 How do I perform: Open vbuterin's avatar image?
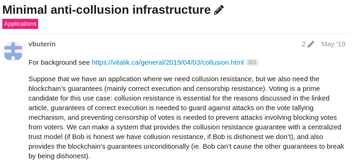point(13,51)
